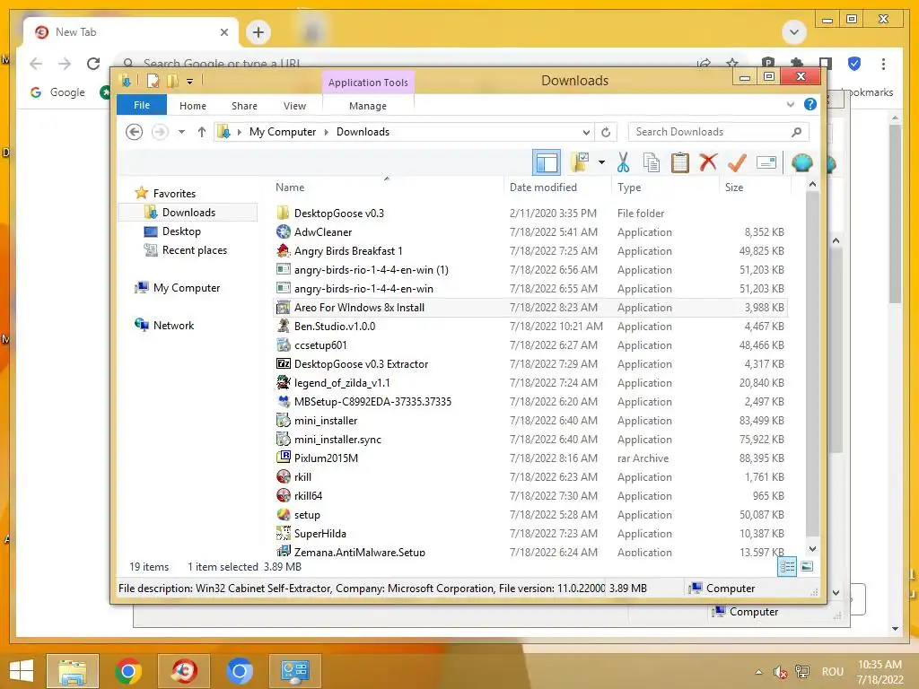The width and height of the screenshot is (919, 689).
Task: Toggle the navigation pane toolbar button
Action: coord(547,162)
